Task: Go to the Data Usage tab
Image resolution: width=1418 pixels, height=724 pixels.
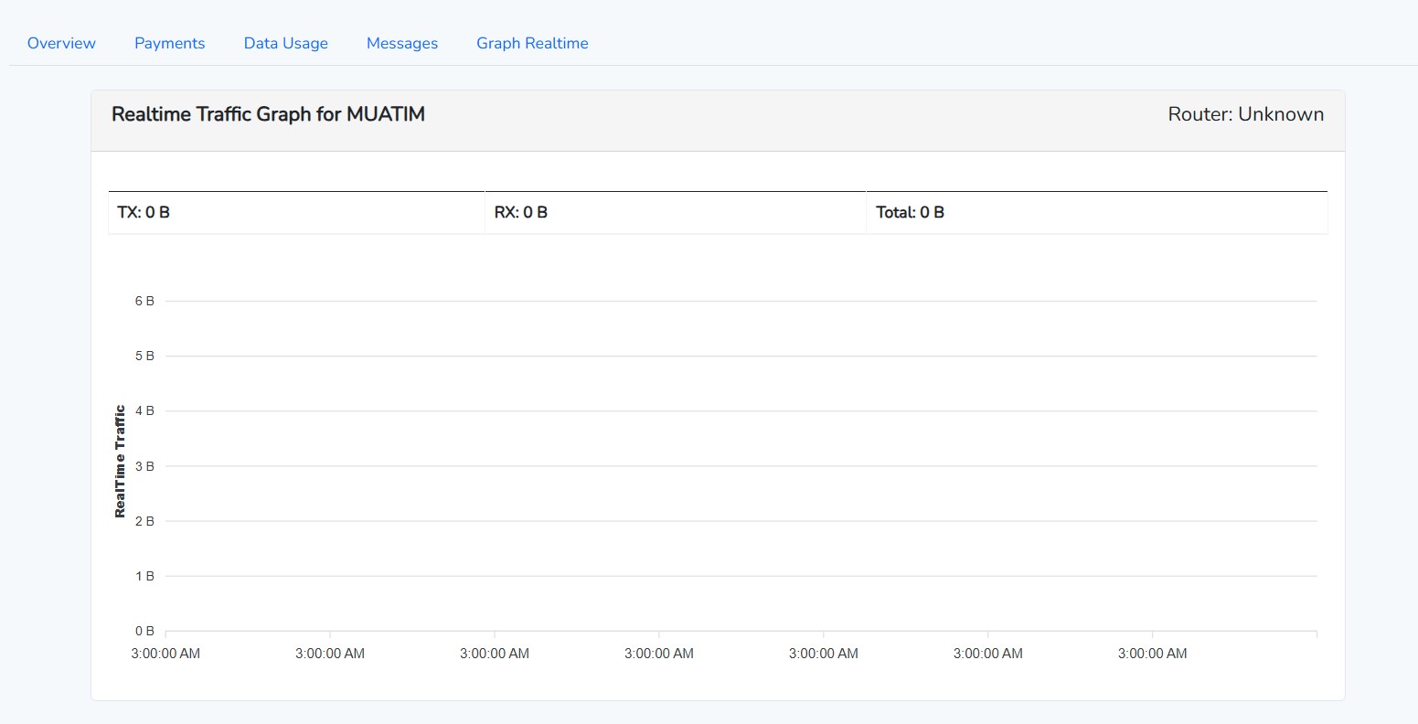Action: coord(285,43)
